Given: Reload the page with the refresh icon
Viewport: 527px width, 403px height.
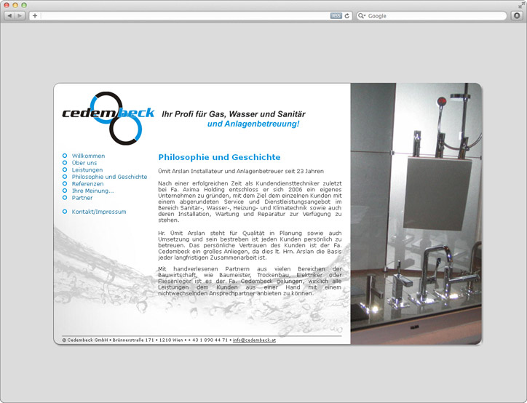Looking at the screenshot, I should point(347,16).
